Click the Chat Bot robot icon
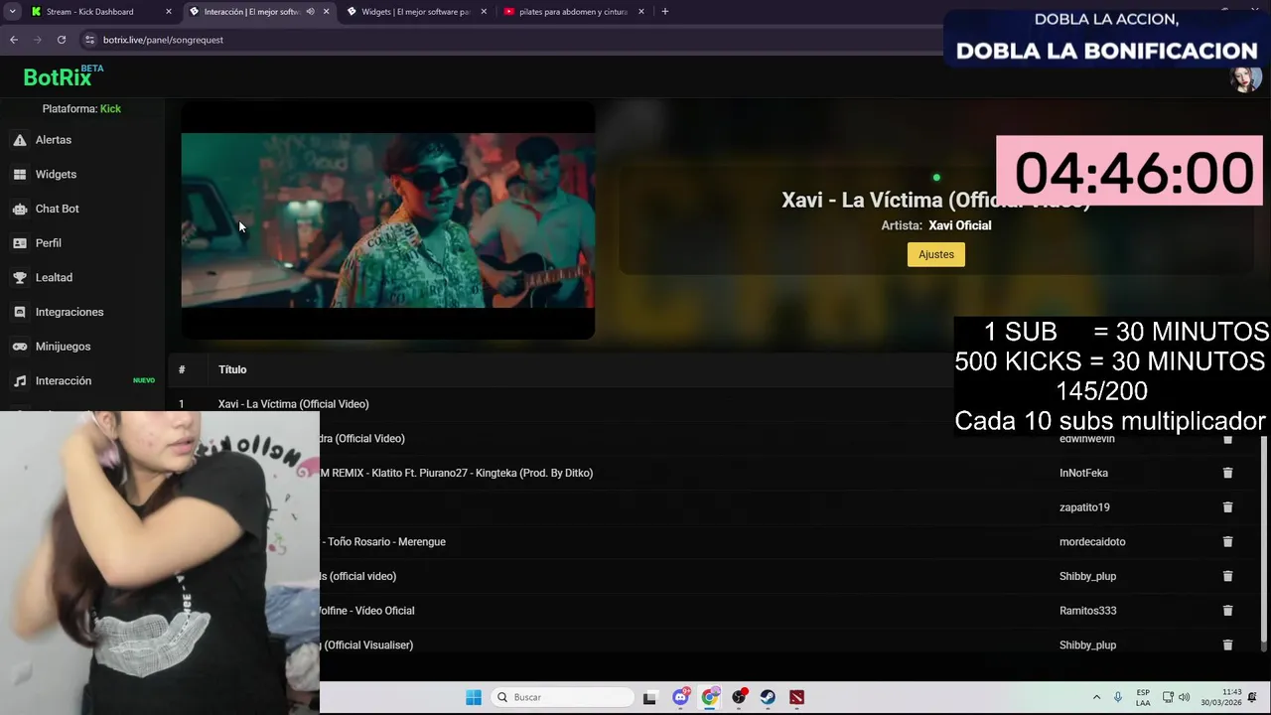 [20, 209]
